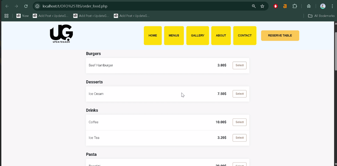This screenshot has width=337, height=166.
Task: Click the address bar URL
Action: coord(75,6)
